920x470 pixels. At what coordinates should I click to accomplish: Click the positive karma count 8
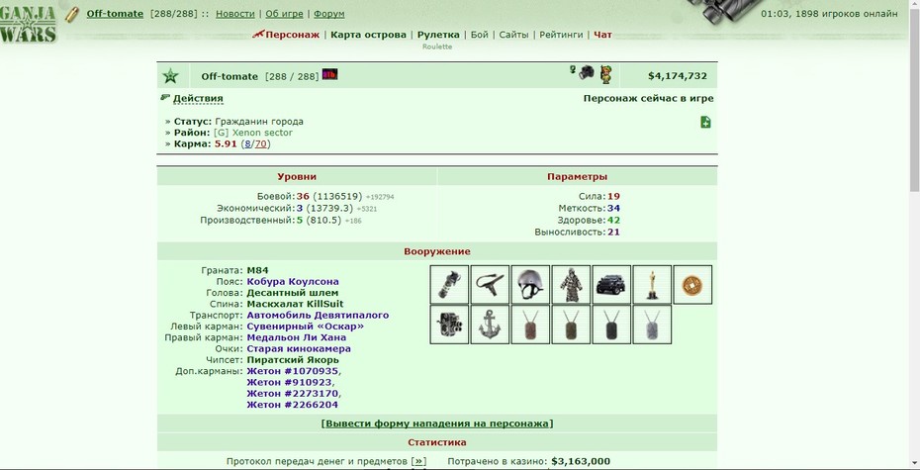[x=247, y=143]
